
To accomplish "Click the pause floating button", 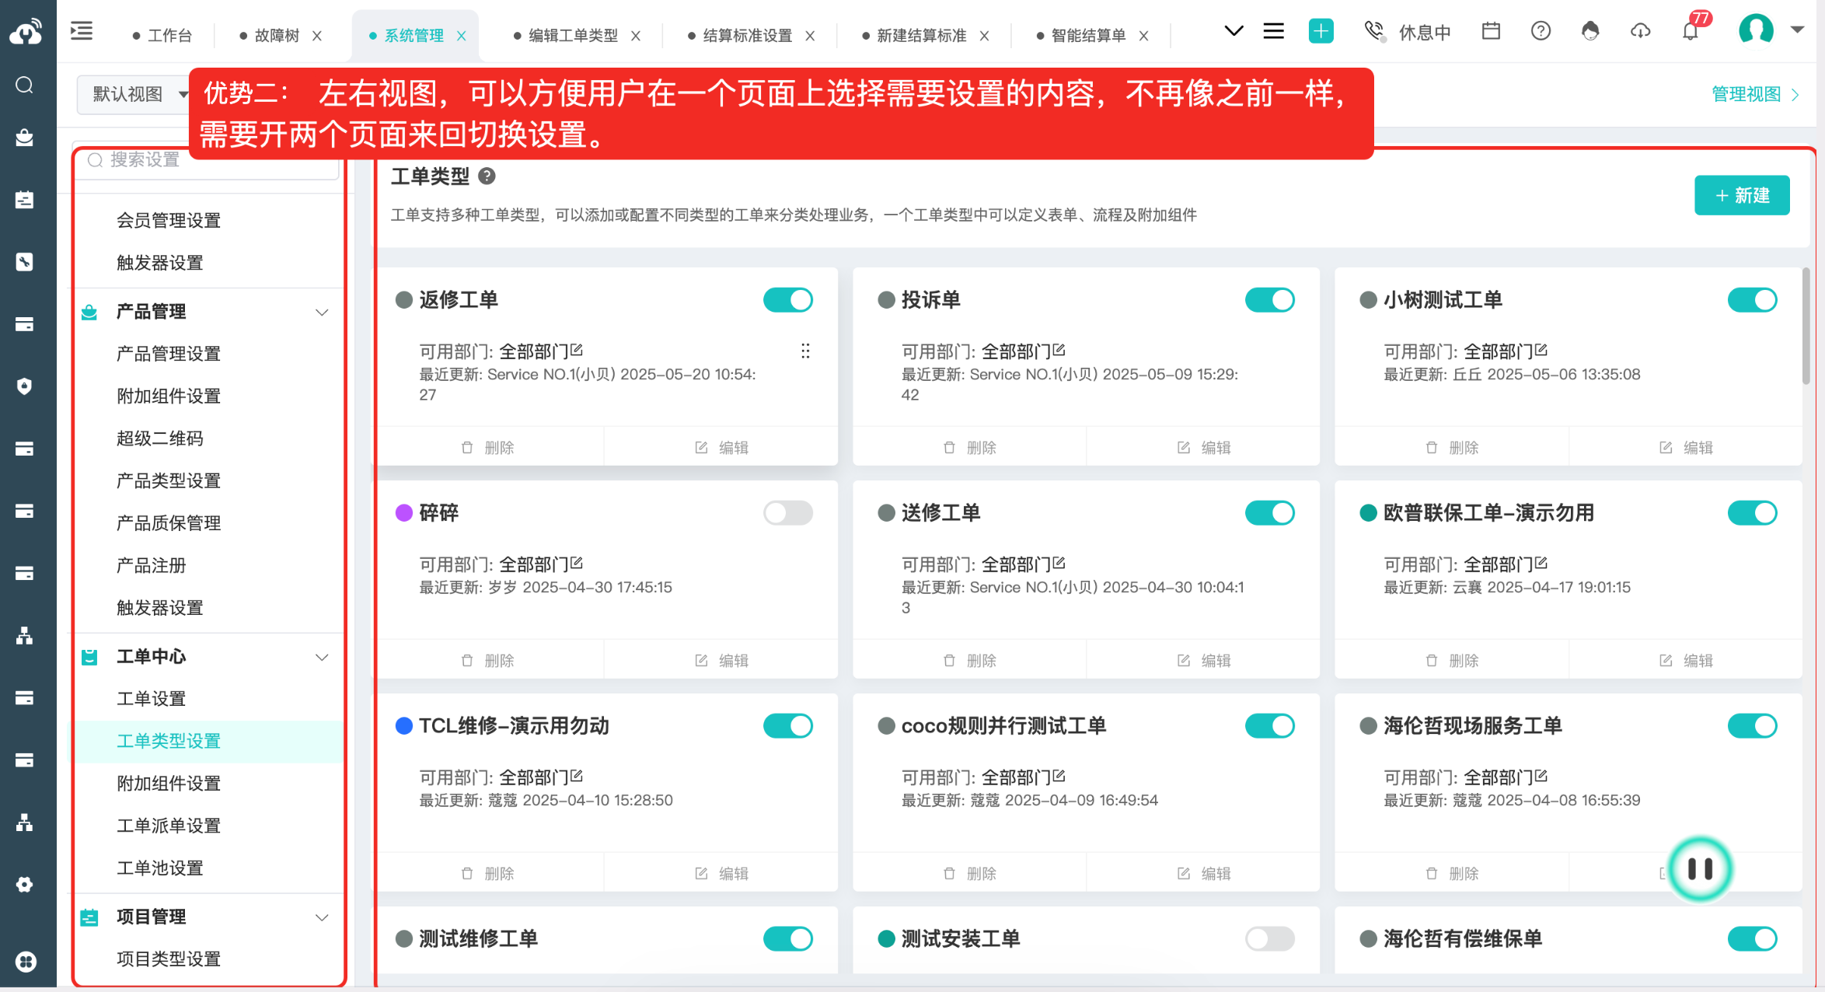I will [x=1700, y=868].
